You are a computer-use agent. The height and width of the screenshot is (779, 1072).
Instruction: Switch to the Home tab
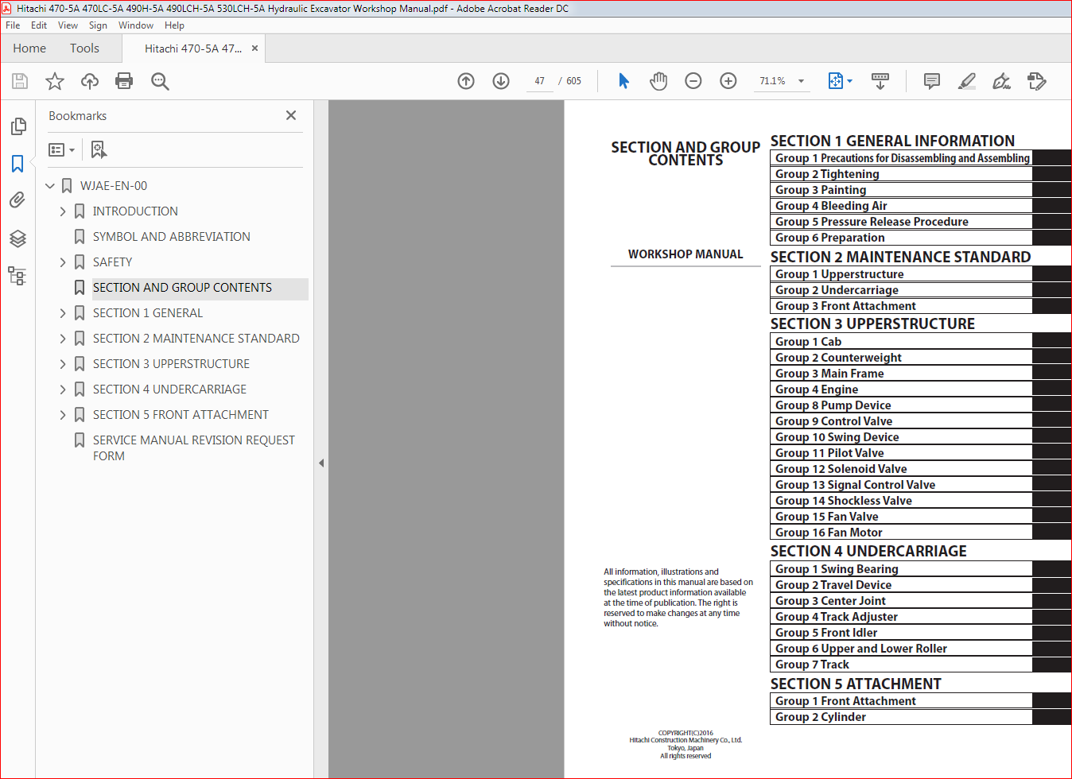[29, 48]
